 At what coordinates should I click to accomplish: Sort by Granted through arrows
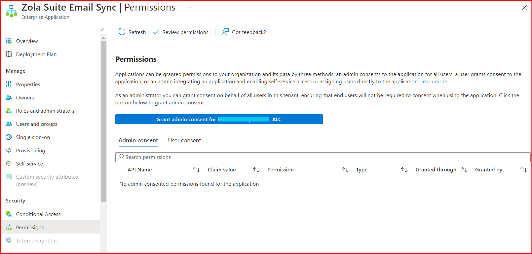(x=464, y=170)
